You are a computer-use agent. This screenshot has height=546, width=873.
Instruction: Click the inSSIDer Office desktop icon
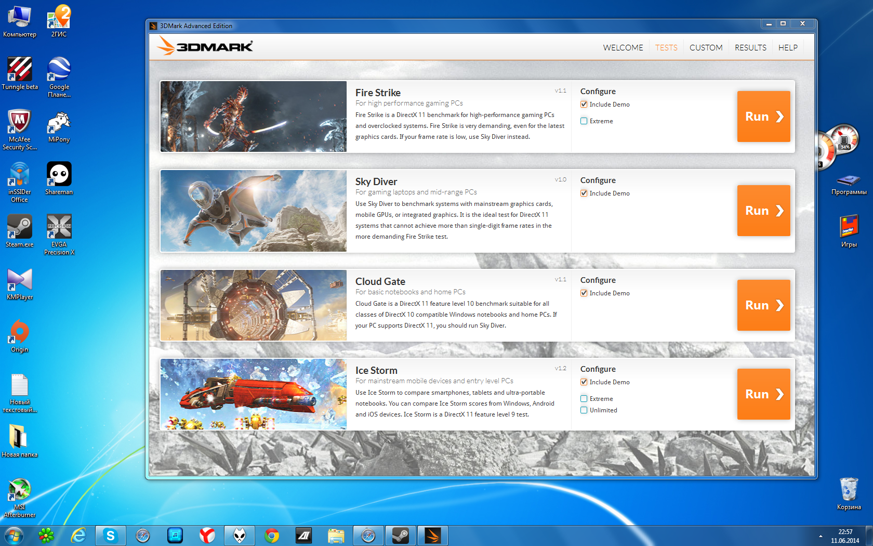[20, 183]
